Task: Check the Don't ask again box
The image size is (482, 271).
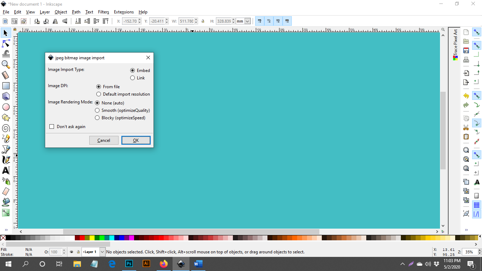Action: [52, 127]
